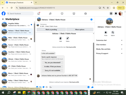126x95 pixels.
Task: Click Mark as pending button
Action: coord(51,30)
